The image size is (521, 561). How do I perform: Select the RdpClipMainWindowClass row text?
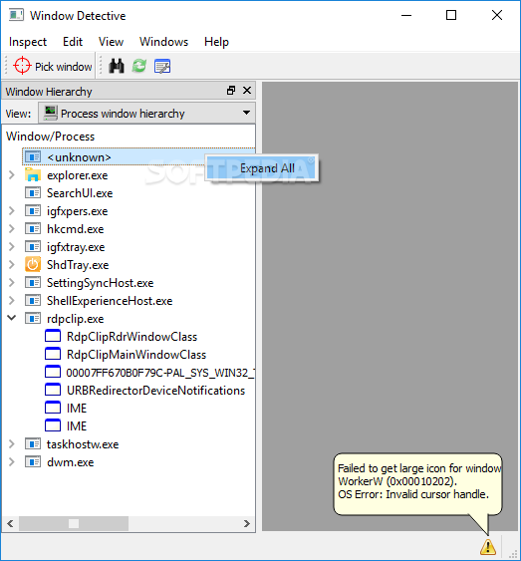click(x=136, y=355)
